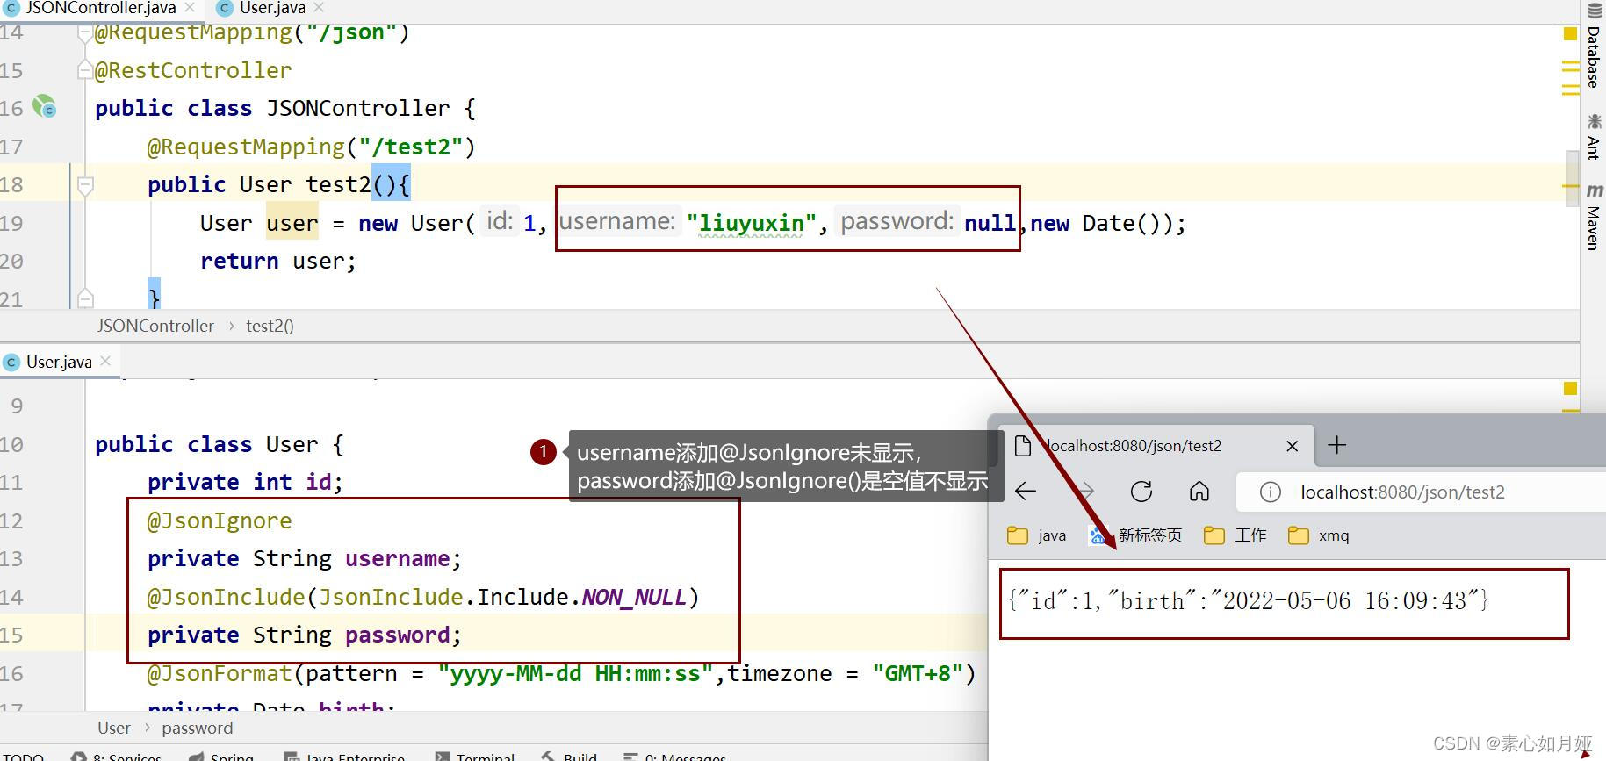This screenshot has width=1606, height=761.
Task: Click the browser address bar URL
Action: tap(1402, 492)
